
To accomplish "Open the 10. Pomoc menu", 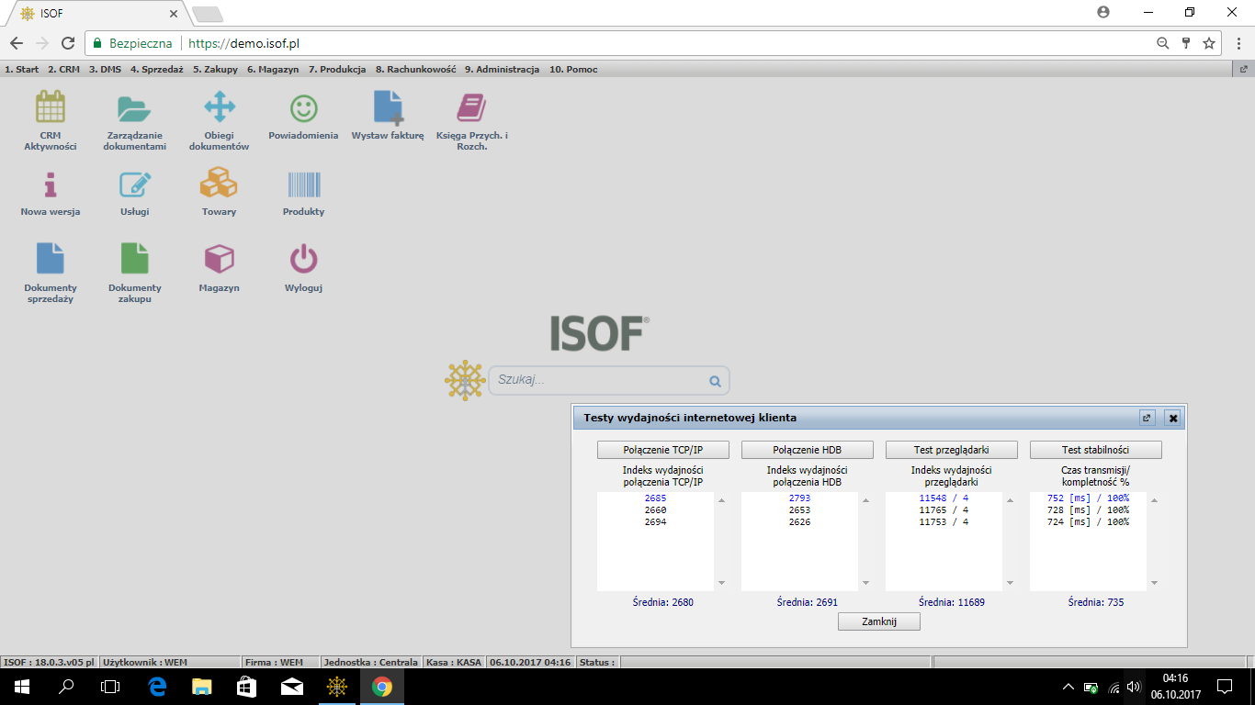I will point(573,69).
